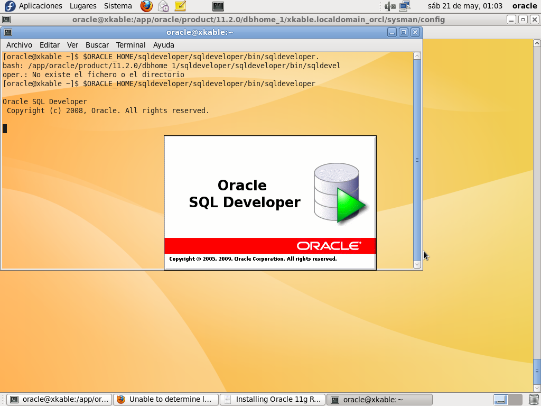
Task: Launch terminal from top panel icon
Action: point(218,6)
